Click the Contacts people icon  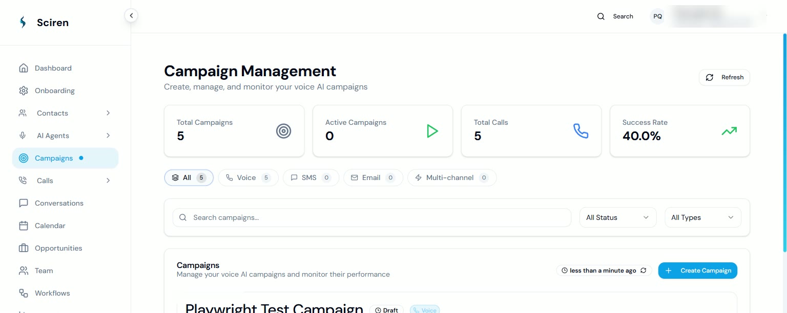click(x=23, y=113)
